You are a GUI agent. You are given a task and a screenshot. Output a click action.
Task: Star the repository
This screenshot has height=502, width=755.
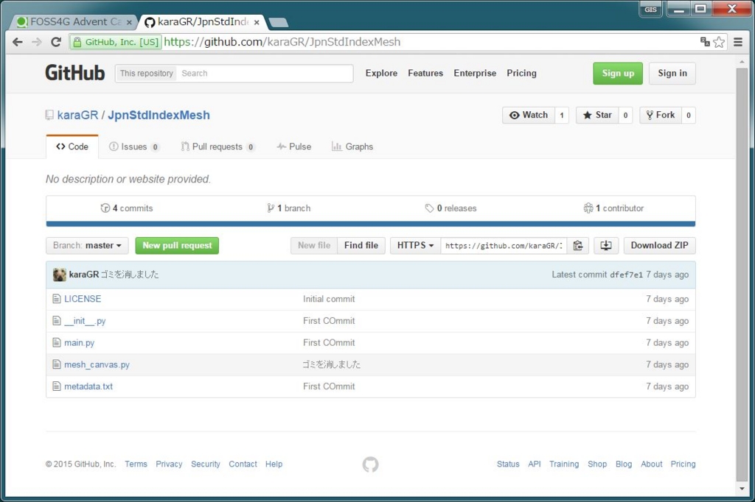(597, 115)
